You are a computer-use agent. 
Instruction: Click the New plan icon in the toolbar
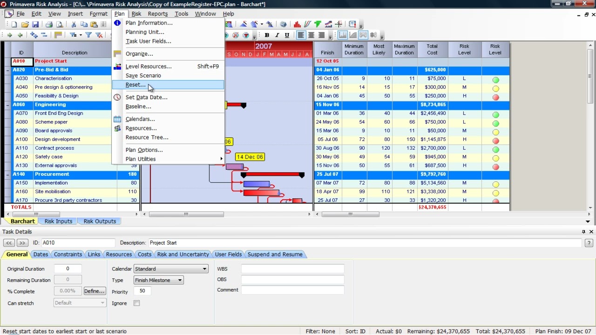point(14,24)
